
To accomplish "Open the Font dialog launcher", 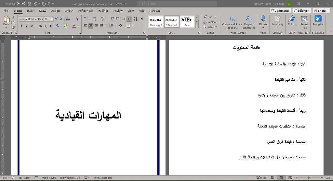I will (x=80, y=33).
